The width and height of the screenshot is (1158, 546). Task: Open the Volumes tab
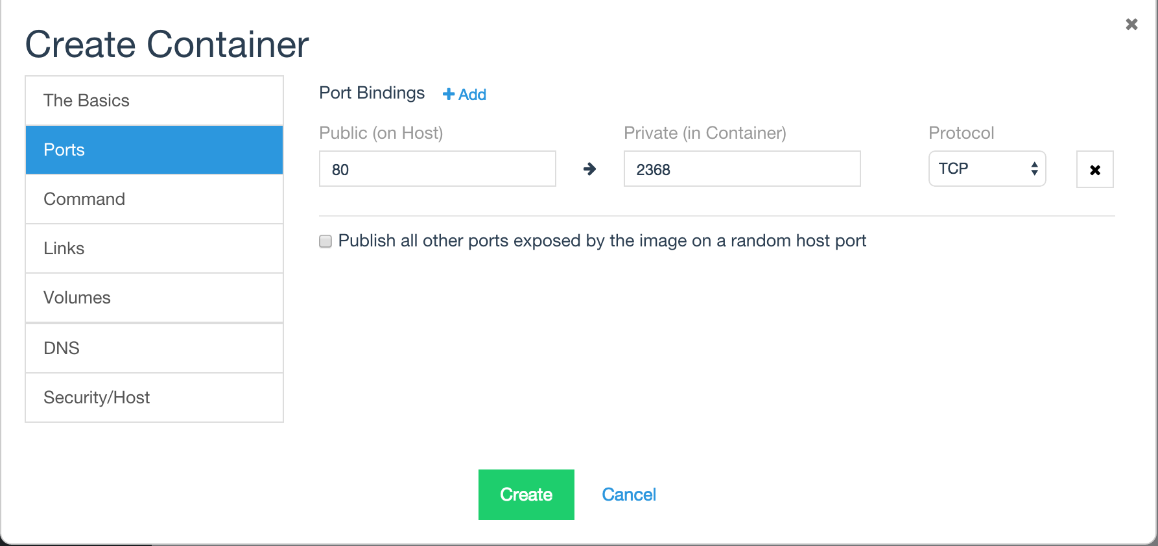[x=154, y=298]
